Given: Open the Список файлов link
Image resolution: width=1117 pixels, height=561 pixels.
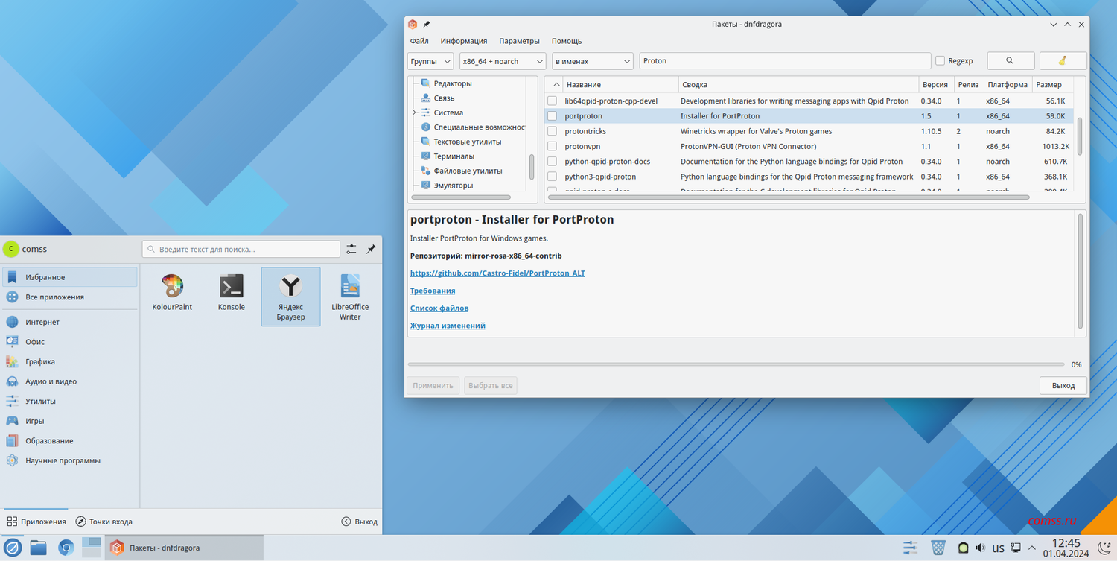Looking at the screenshot, I should click(439, 308).
